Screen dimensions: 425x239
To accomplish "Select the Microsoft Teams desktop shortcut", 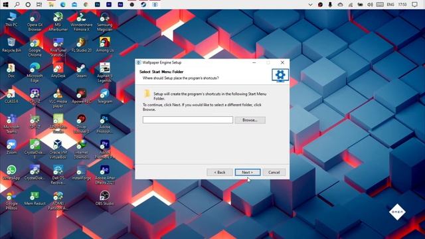I will coord(11,124).
